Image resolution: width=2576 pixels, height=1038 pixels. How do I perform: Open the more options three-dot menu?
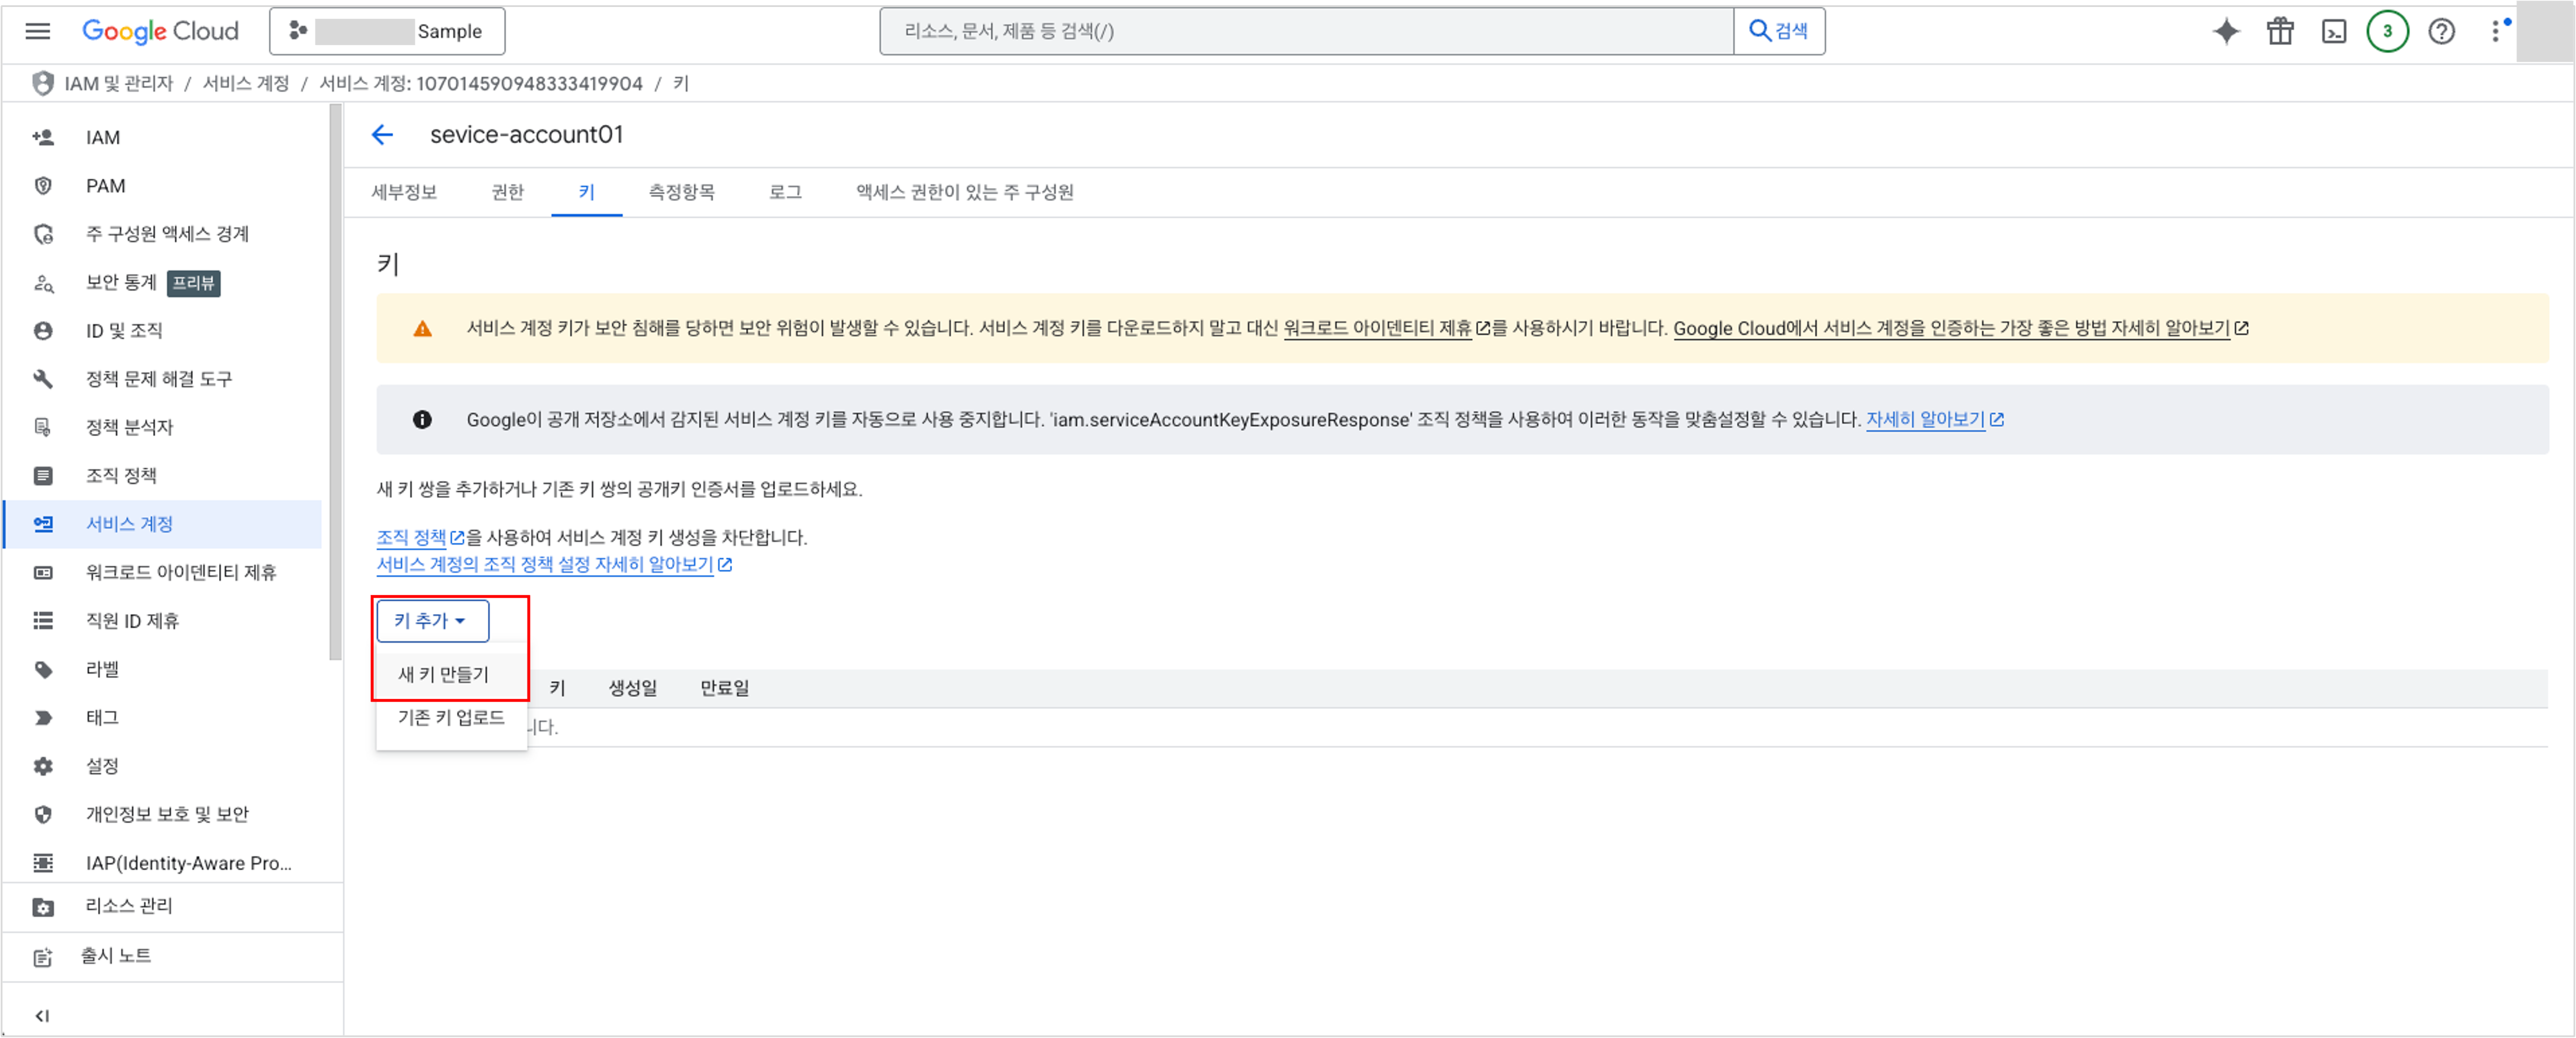pos(2494,31)
